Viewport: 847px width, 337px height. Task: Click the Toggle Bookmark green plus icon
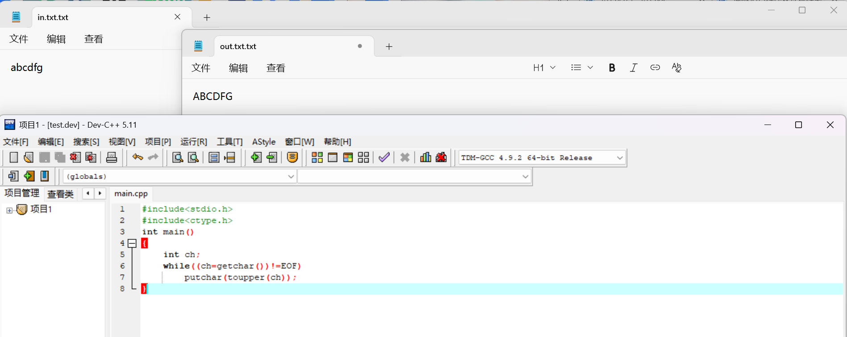coord(29,176)
